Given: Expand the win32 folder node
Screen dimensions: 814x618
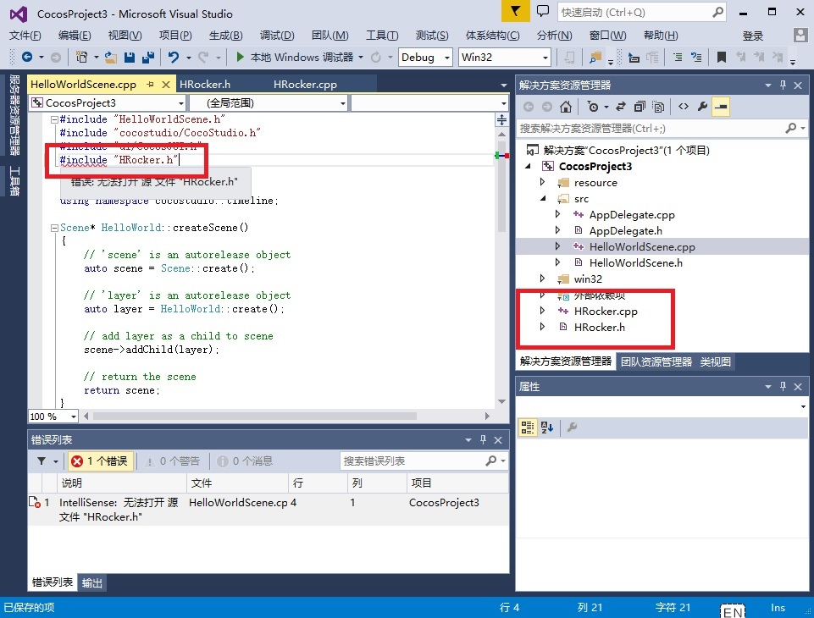Looking at the screenshot, I should [542, 279].
